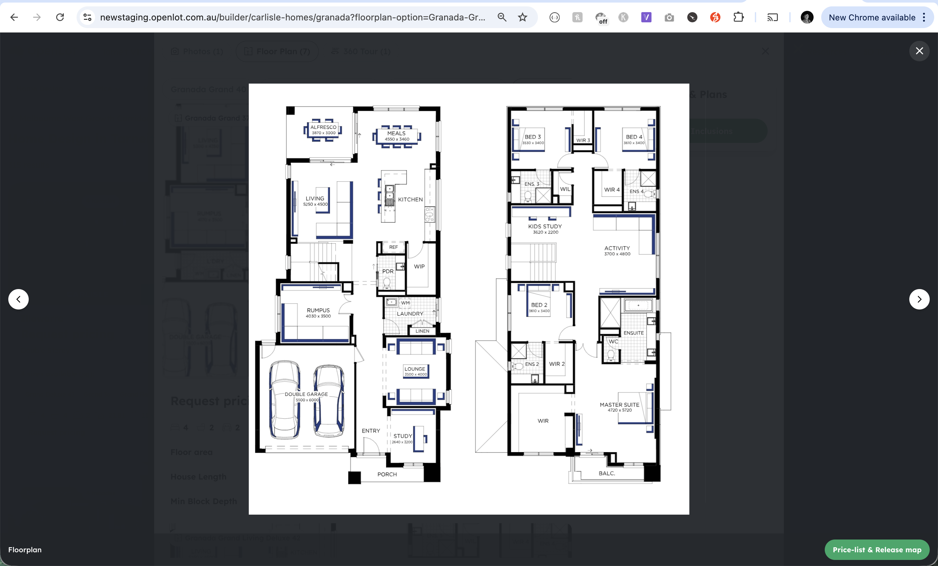Switch to Floor Plan (7) tab
This screenshot has width=938, height=566.
click(277, 51)
